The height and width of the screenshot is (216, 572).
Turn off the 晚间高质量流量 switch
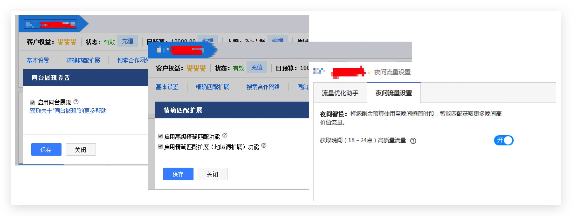tap(504, 140)
